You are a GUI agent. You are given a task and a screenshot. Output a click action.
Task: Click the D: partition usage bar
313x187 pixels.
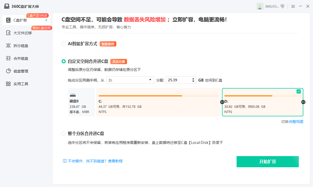pos(262,96)
